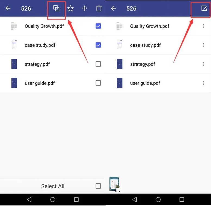Tap Android recents button in left navigation bar
Screen dimensions: 211x206
(x=76, y=199)
